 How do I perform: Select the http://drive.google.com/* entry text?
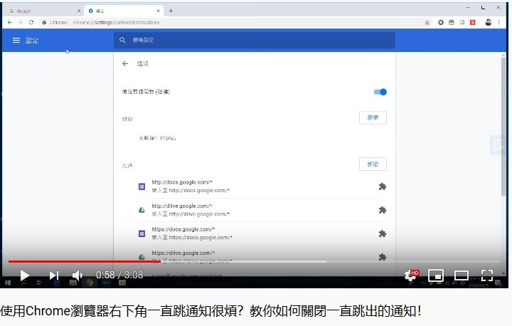coord(182,206)
